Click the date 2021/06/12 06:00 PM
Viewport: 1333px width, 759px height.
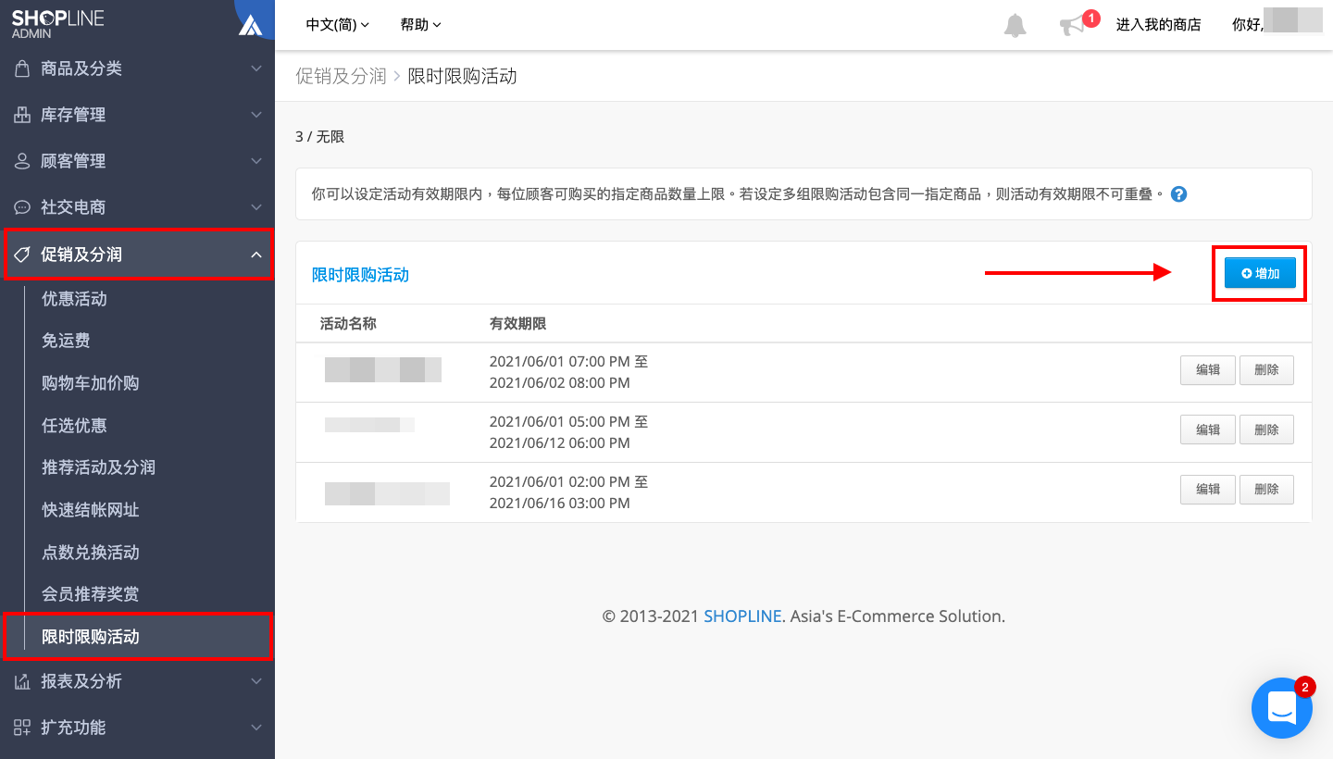click(x=559, y=442)
